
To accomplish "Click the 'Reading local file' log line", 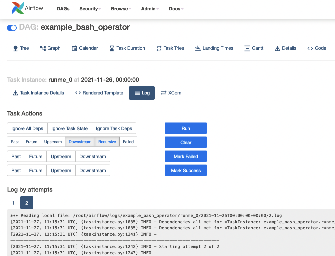I will [x=146, y=216].
